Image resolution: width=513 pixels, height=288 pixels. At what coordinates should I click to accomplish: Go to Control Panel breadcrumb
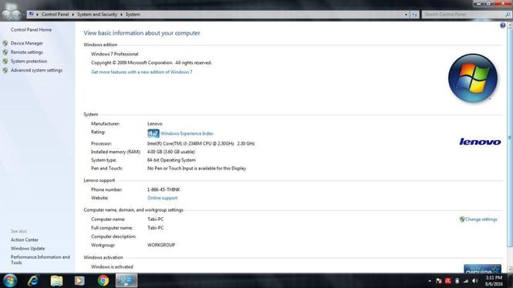point(55,15)
